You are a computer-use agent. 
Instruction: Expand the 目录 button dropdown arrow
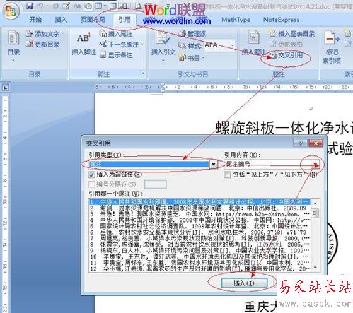(x=13, y=61)
